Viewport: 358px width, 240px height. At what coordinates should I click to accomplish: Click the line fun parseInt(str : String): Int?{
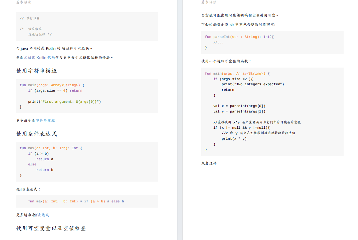tap(239, 37)
